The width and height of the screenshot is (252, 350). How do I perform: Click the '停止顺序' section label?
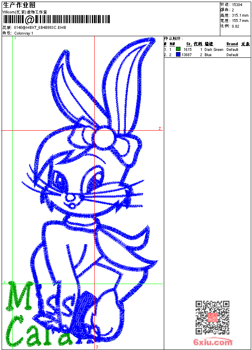tap(174, 39)
